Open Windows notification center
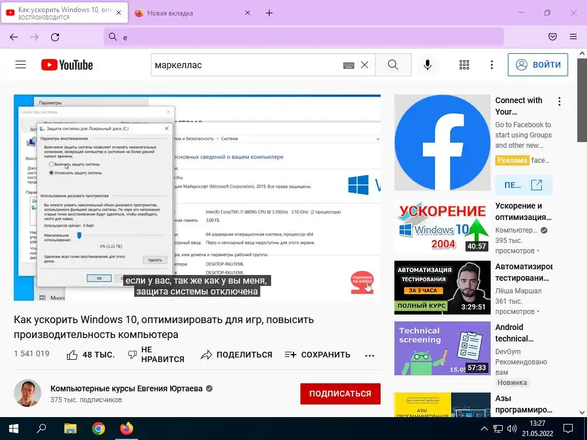 click(x=568, y=429)
